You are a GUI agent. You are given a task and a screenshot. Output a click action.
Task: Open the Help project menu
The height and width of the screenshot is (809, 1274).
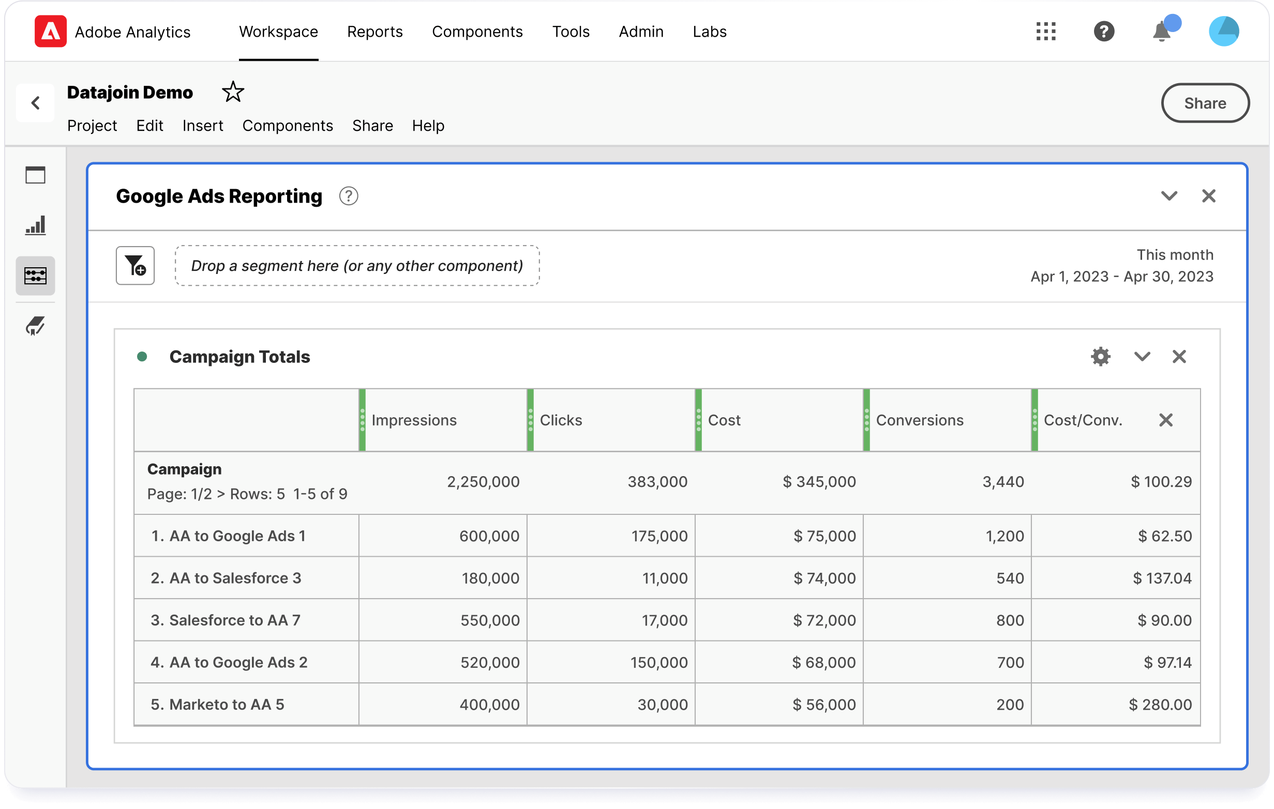pos(428,126)
